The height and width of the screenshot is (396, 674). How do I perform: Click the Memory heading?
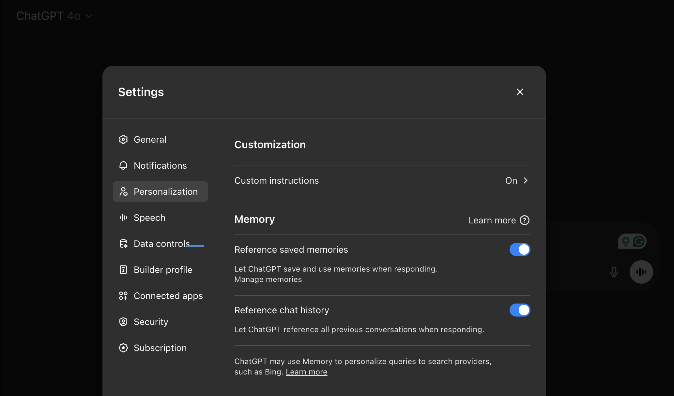[x=254, y=219]
